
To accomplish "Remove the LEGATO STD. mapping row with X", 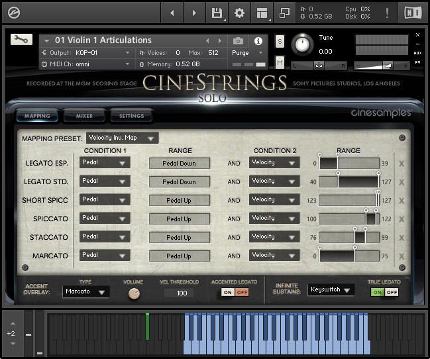I will [402, 182].
